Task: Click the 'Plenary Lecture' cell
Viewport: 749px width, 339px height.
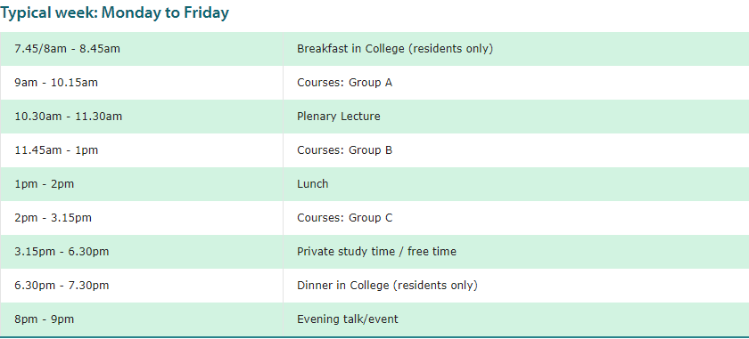Action: (x=516, y=117)
